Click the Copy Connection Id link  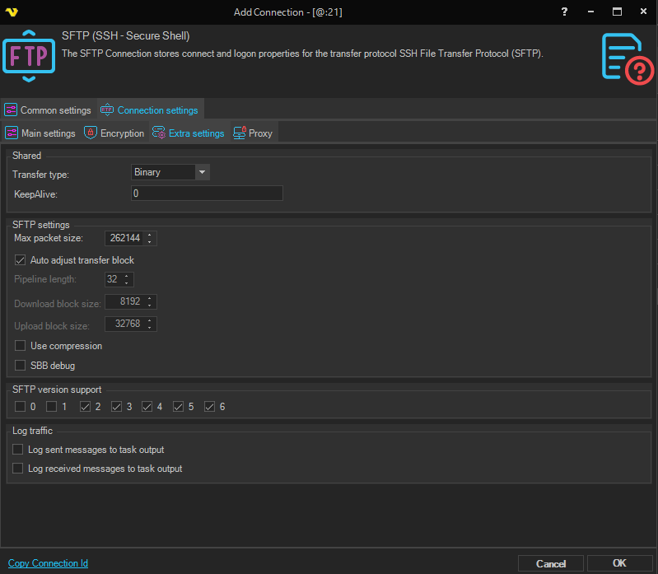pos(48,563)
